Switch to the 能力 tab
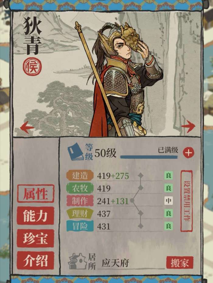213x283 pixels. tap(36, 216)
